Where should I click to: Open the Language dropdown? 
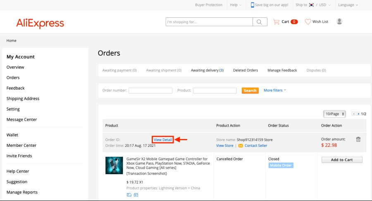348,5
